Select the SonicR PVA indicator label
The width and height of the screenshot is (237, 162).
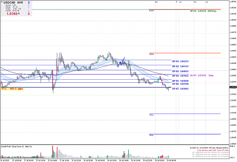tap(16, 147)
